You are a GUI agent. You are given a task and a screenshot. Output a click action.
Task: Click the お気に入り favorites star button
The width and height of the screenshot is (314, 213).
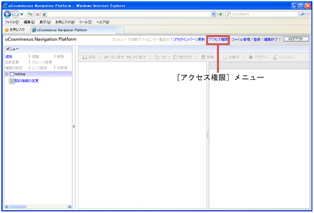pos(14,30)
